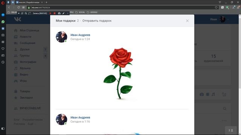Open personal news in the Opera sidebar

click(3, 55)
